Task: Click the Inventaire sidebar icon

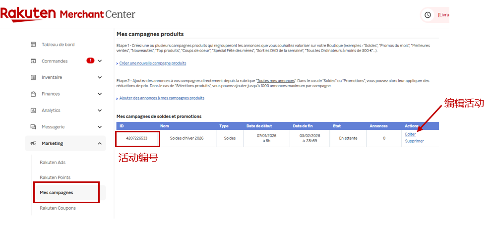Action: coord(33,77)
